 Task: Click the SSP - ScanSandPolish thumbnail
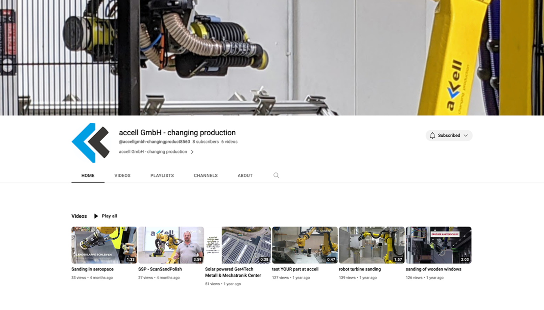(x=171, y=245)
